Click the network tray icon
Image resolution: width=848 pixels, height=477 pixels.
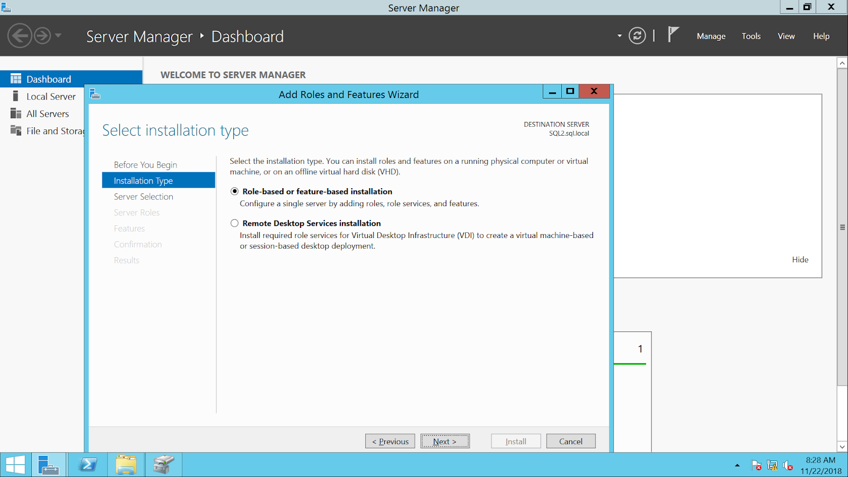(x=772, y=465)
